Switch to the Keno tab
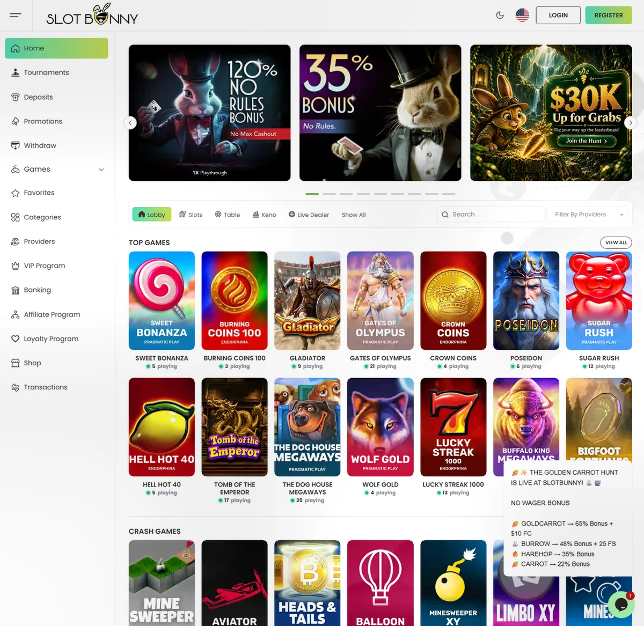The width and height of the screenshot is (644, 626). pos(265,215)
